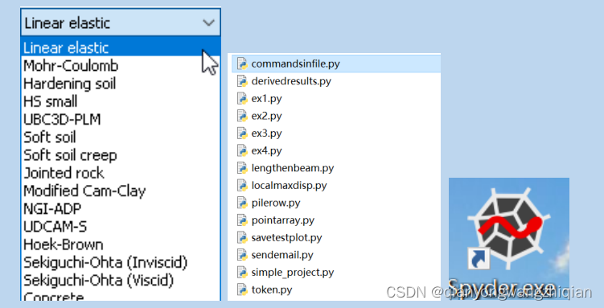This screenshot has height=308, width=604.
Task: Select token.py file name
Action: [272, 290]
